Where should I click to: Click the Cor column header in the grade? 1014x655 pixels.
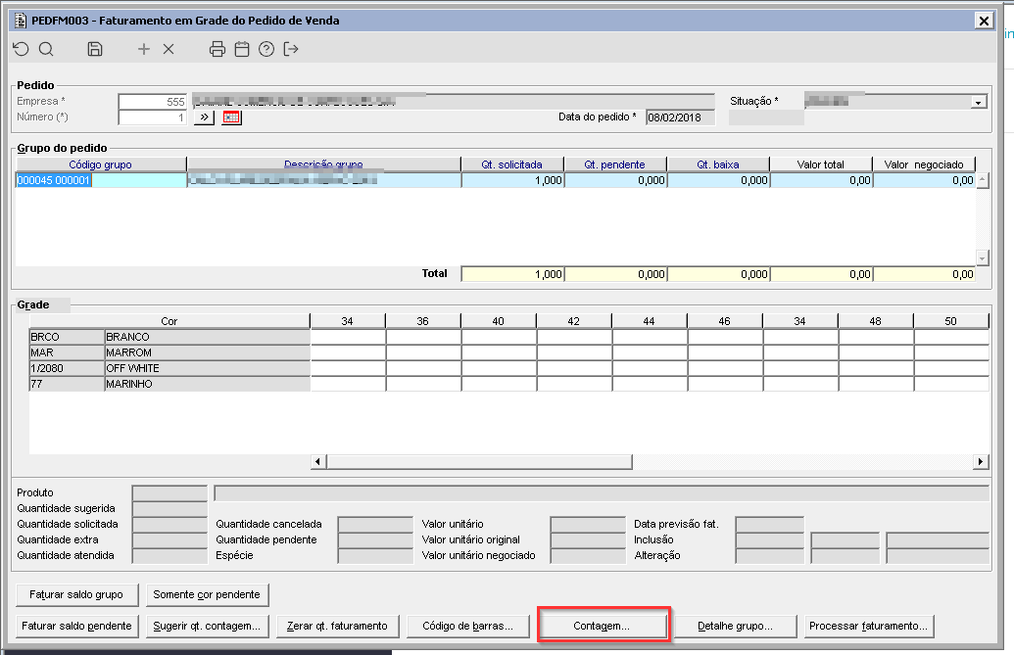point(169,321)
